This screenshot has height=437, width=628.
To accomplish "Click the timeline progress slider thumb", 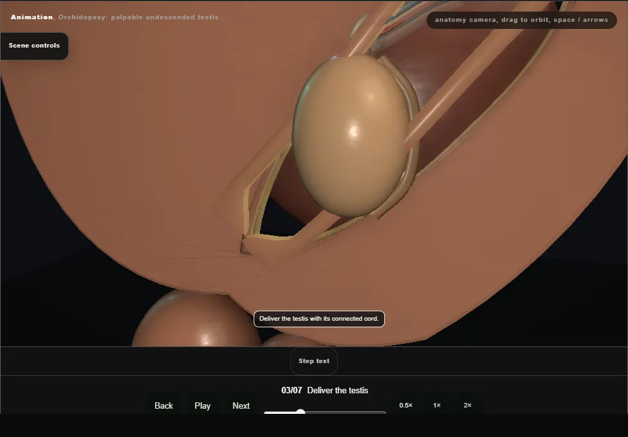I will (x=300, y=412).
